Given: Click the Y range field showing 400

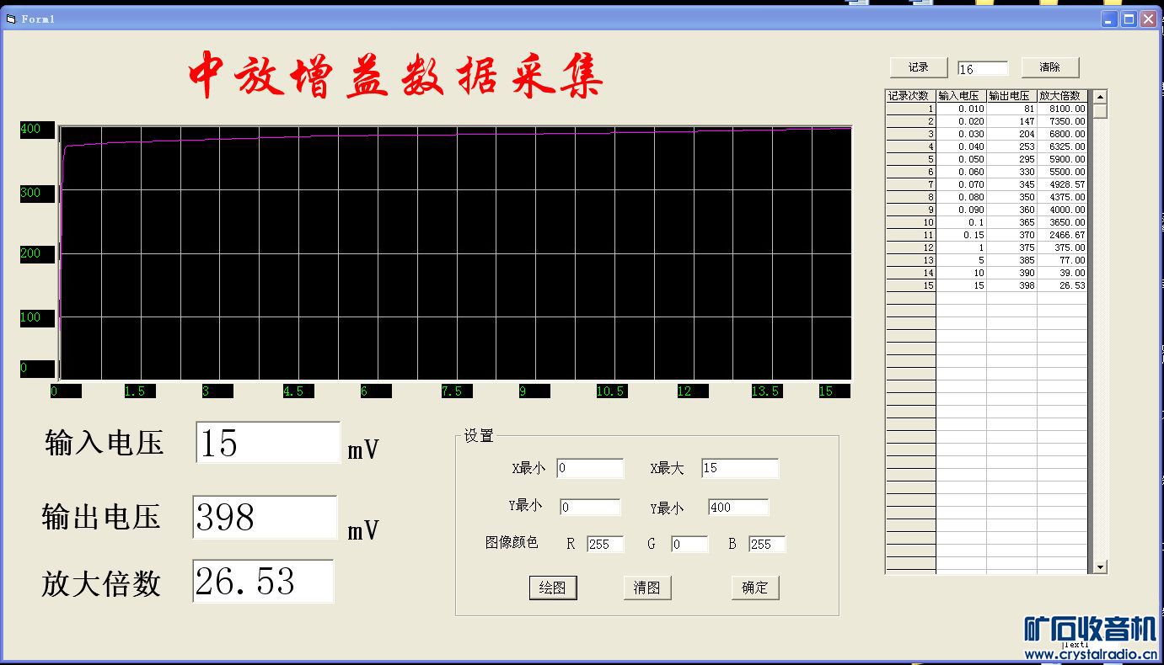Looking at the screenshot, I should [738, 508].
